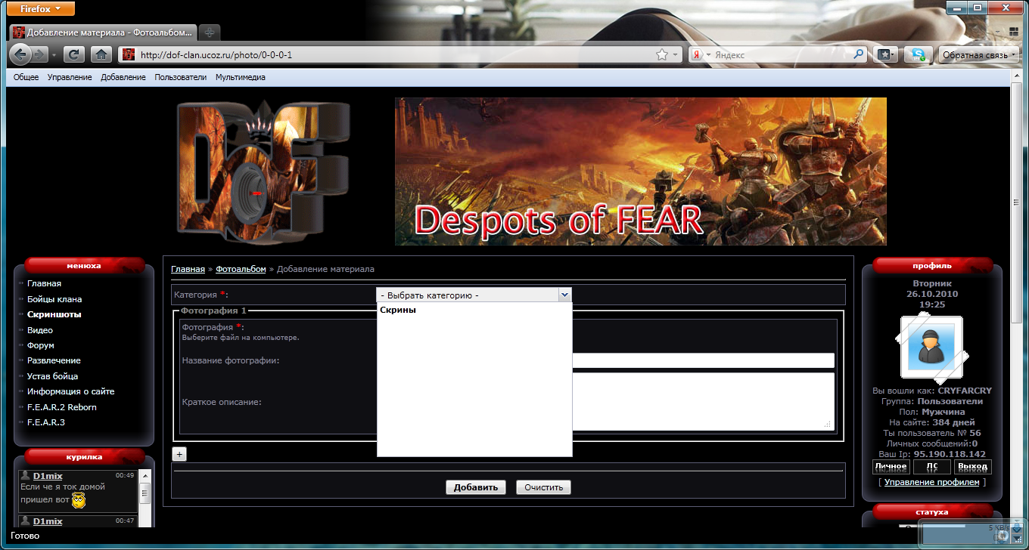Go back with Firefox back arrow
Screen dimensions: 1029x550
[x=20, y=54]
